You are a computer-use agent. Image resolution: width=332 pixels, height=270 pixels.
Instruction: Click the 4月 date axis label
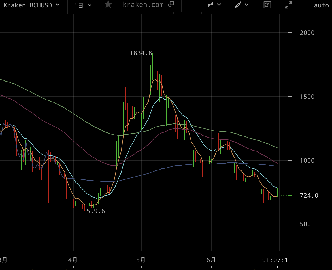click(73, 260)
